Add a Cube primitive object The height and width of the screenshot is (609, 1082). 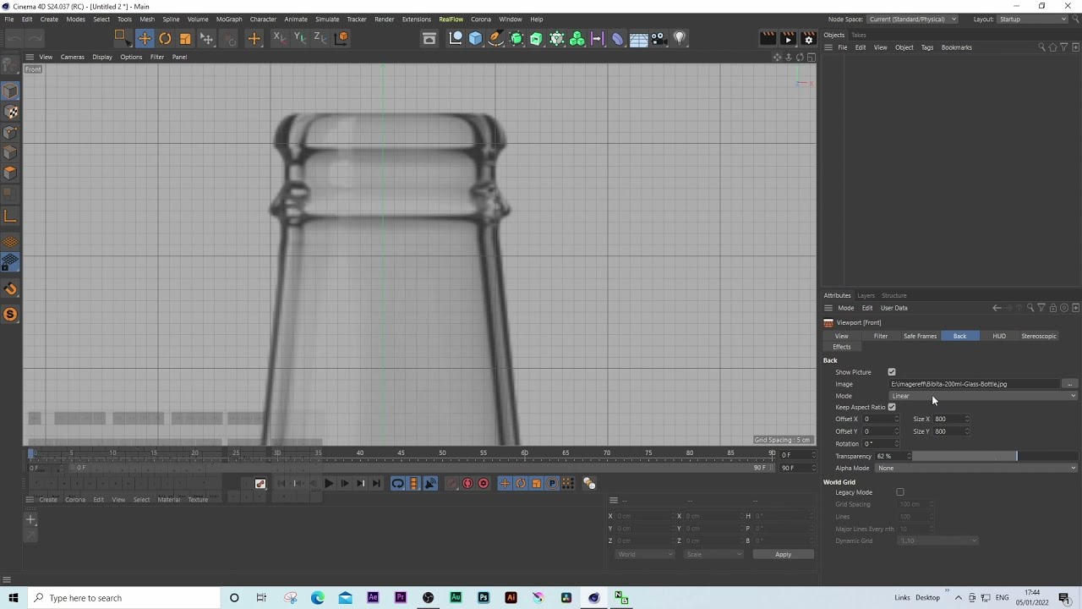point(475,38)
